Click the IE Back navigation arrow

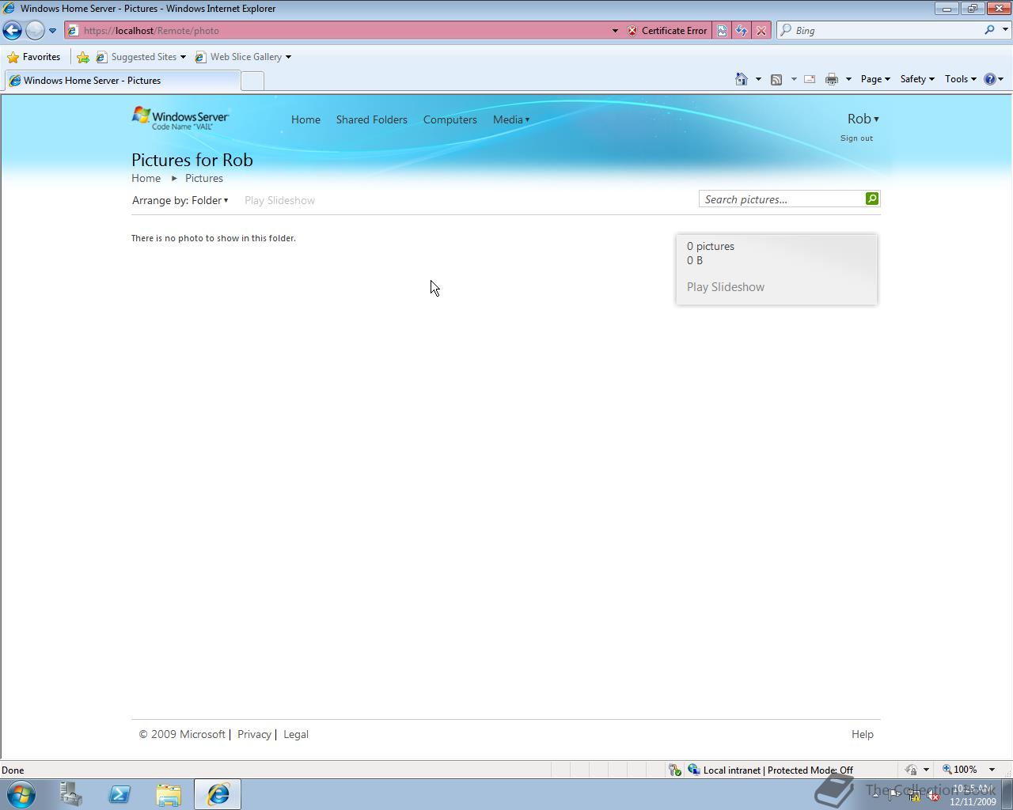point(12,30)
